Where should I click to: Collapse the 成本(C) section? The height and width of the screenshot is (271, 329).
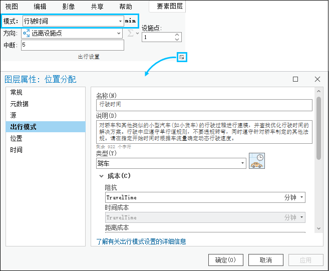102,176
